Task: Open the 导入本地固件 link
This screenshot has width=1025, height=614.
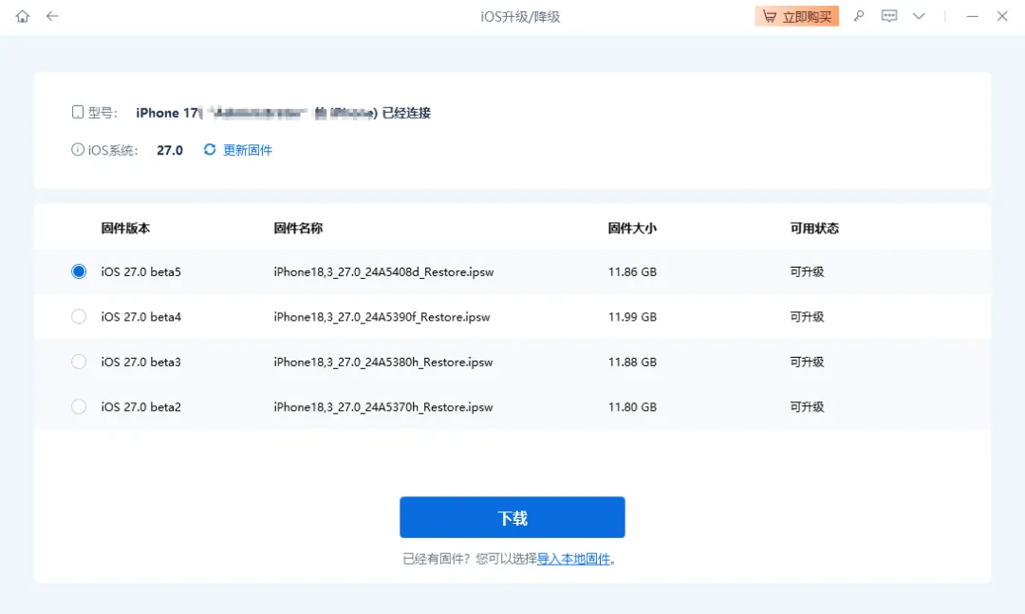Action: click(573, 559)
